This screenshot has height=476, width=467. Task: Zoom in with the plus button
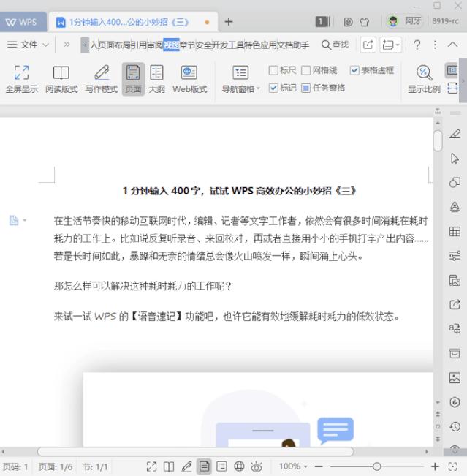[x=435, y=466]
